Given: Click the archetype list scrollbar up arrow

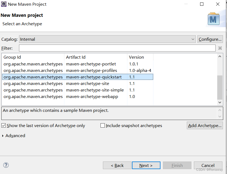Looking at the screenshot, I should coord(220,56).
